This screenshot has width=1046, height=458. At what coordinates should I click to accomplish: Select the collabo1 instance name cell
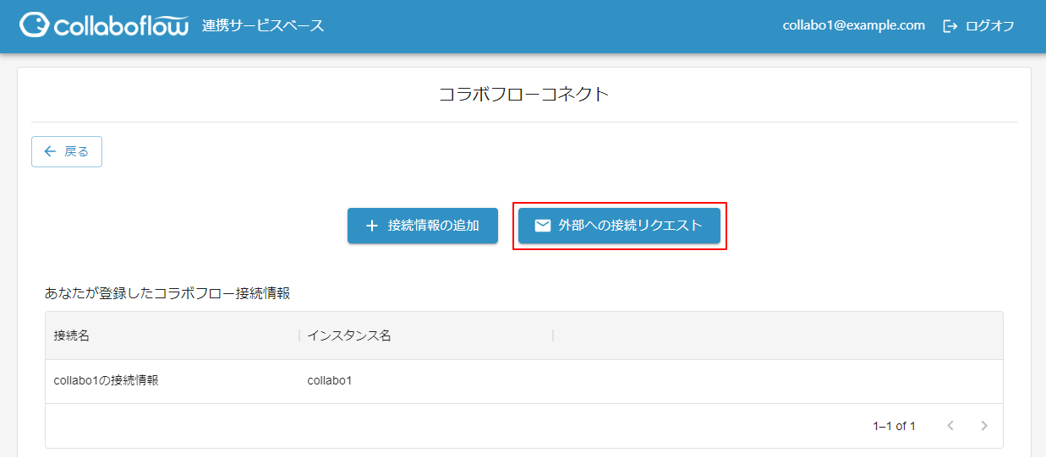(330, 380)
